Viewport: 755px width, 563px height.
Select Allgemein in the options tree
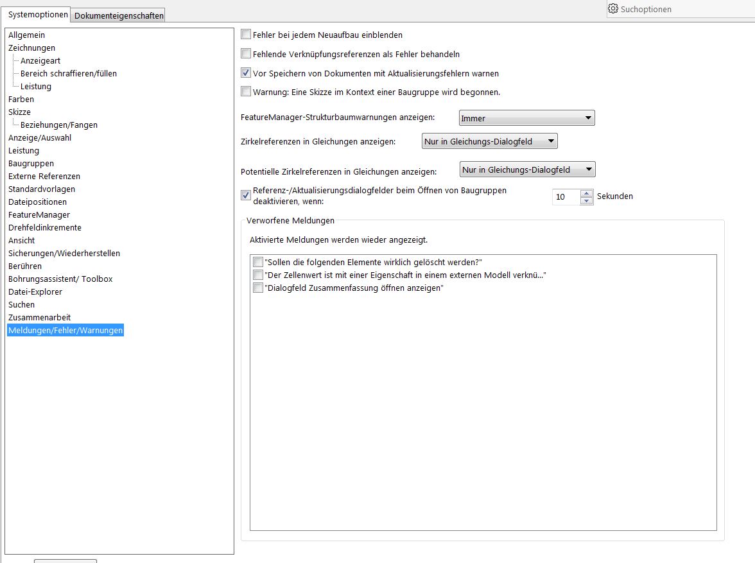point(26,35)
